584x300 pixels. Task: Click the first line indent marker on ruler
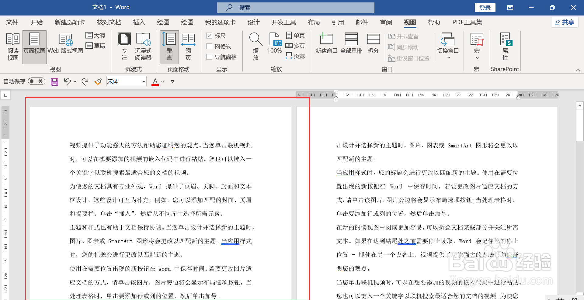pos(336,91)
